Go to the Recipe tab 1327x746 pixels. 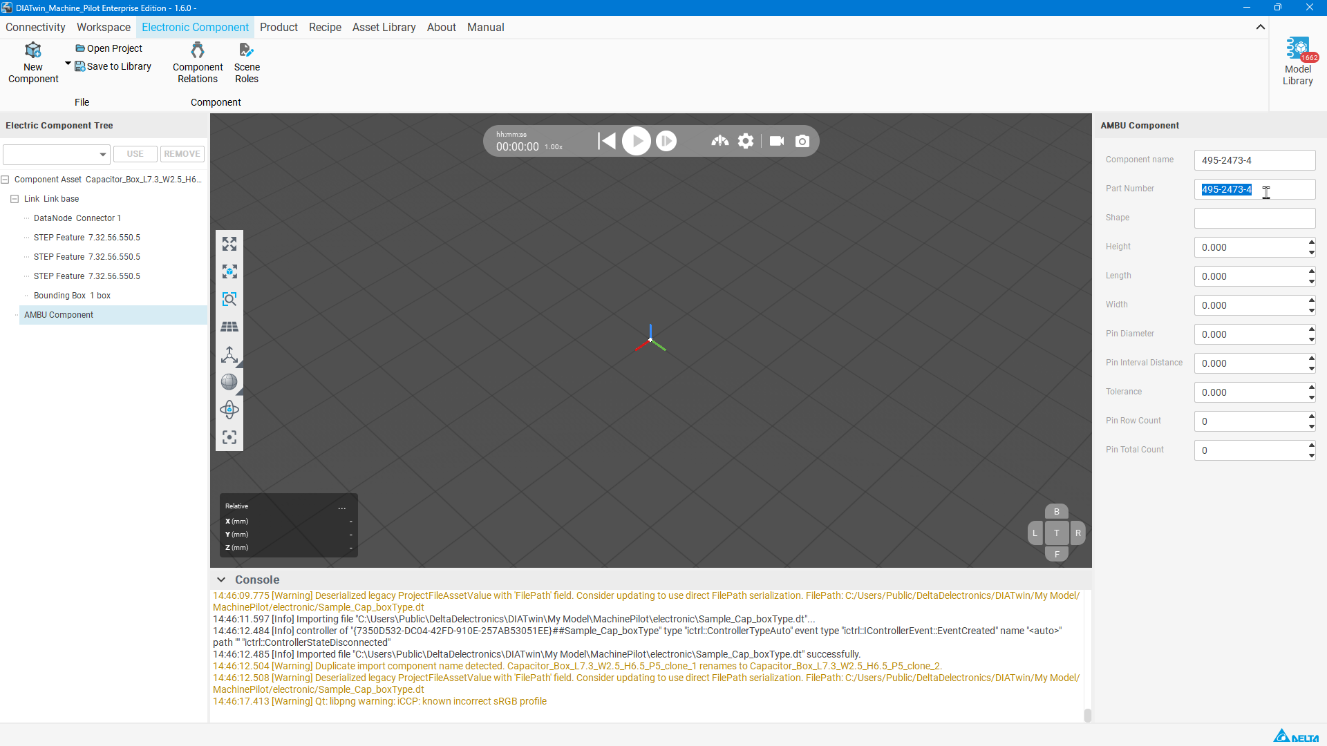325,27
